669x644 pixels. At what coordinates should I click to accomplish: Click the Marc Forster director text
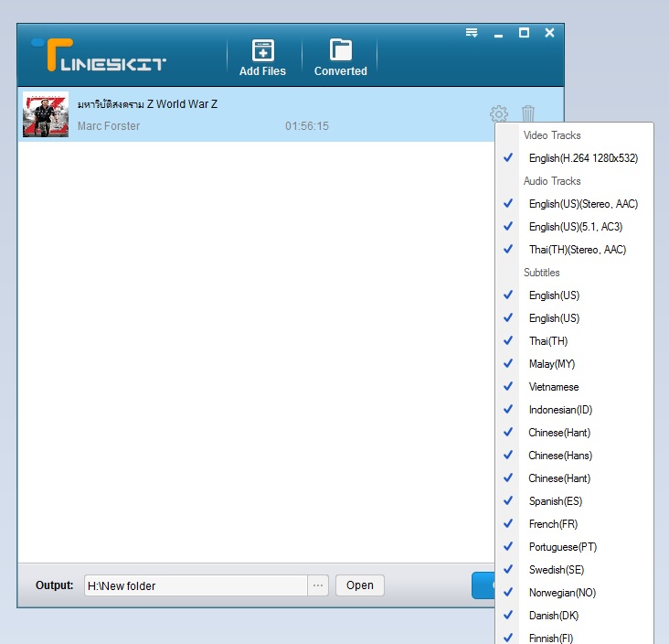(109, 126)
